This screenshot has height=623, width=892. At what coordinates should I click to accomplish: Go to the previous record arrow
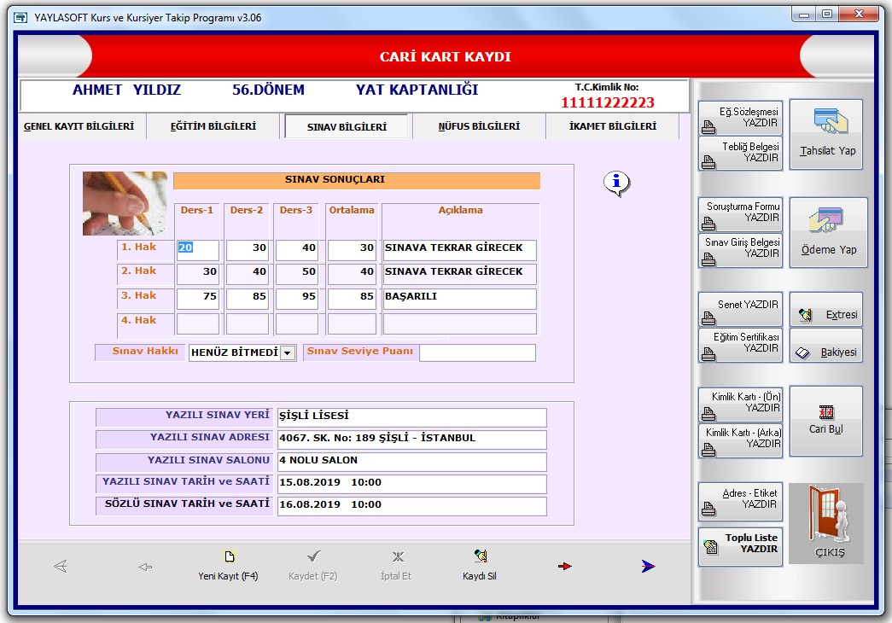145,567
